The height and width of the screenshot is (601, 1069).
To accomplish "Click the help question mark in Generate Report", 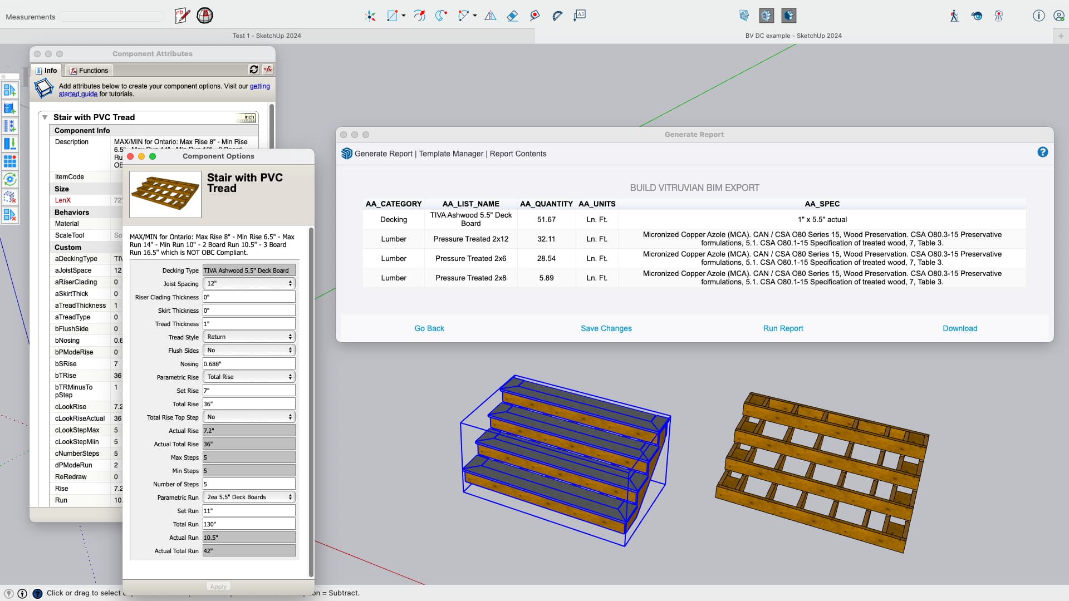I will tap(1043, 152).
